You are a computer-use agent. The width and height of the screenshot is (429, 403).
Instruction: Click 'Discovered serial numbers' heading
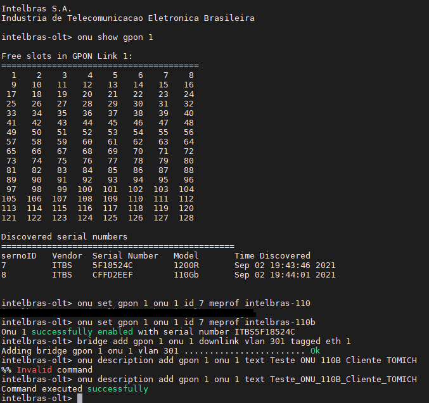[64, 236]
